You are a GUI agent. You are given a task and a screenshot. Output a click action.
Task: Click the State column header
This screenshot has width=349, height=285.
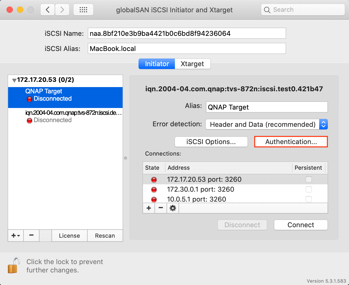tap(154, 168)
